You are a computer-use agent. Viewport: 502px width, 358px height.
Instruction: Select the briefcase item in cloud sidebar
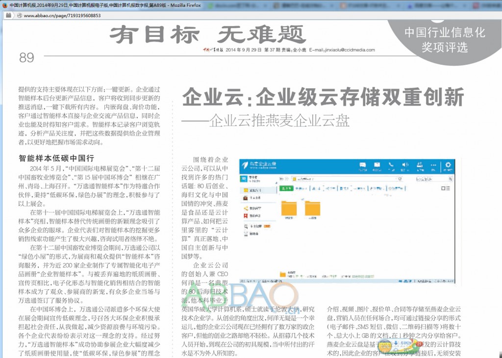(246, 198)
